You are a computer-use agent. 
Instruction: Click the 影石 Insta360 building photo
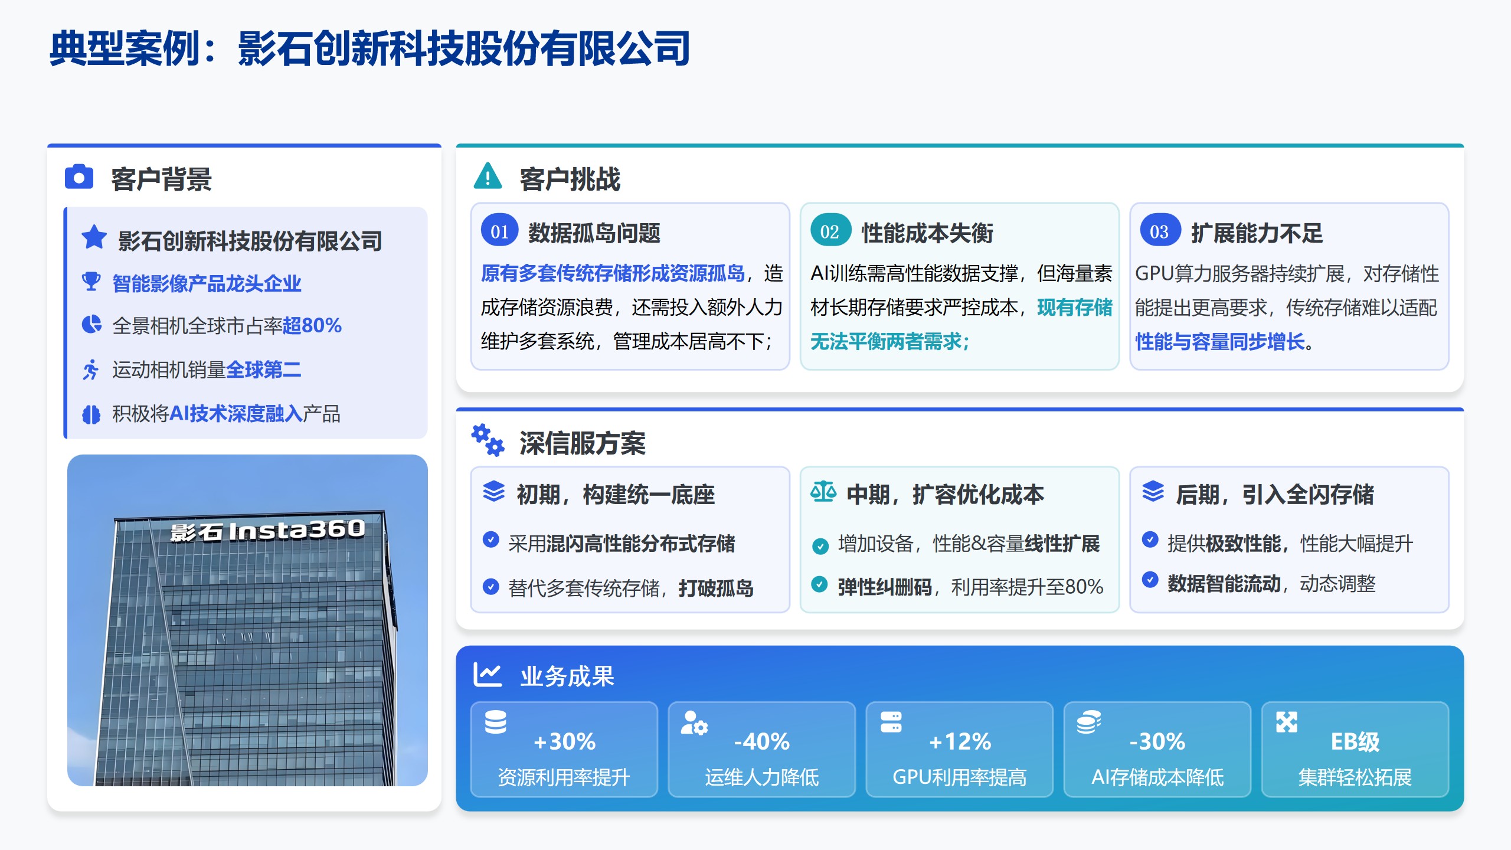click(x=247, y=620)
